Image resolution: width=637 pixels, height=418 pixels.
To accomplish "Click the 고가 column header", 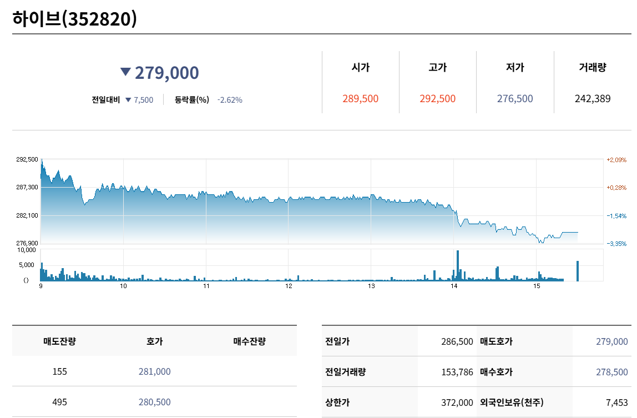I will [x=438, y=67].
